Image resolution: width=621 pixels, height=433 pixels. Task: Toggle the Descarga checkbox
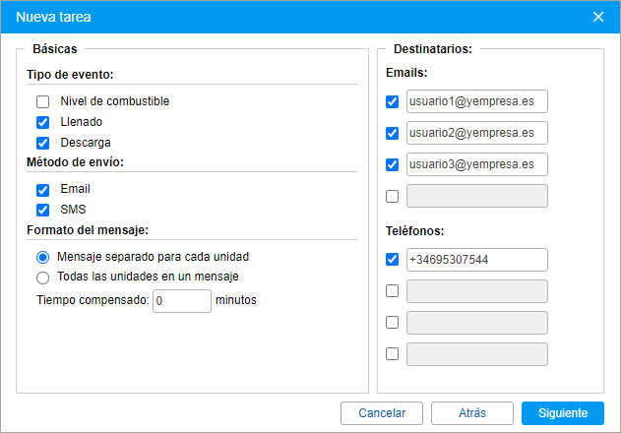coord(42,143)
